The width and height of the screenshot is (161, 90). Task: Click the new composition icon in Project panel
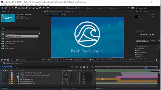click(x=8, y=60)
